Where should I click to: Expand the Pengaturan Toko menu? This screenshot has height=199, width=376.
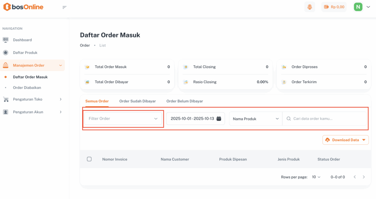tap(33, 99)
